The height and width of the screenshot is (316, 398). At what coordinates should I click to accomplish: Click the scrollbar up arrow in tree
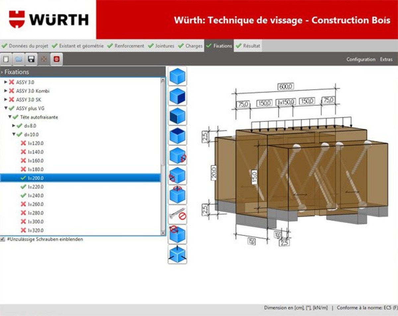point(163,80)
